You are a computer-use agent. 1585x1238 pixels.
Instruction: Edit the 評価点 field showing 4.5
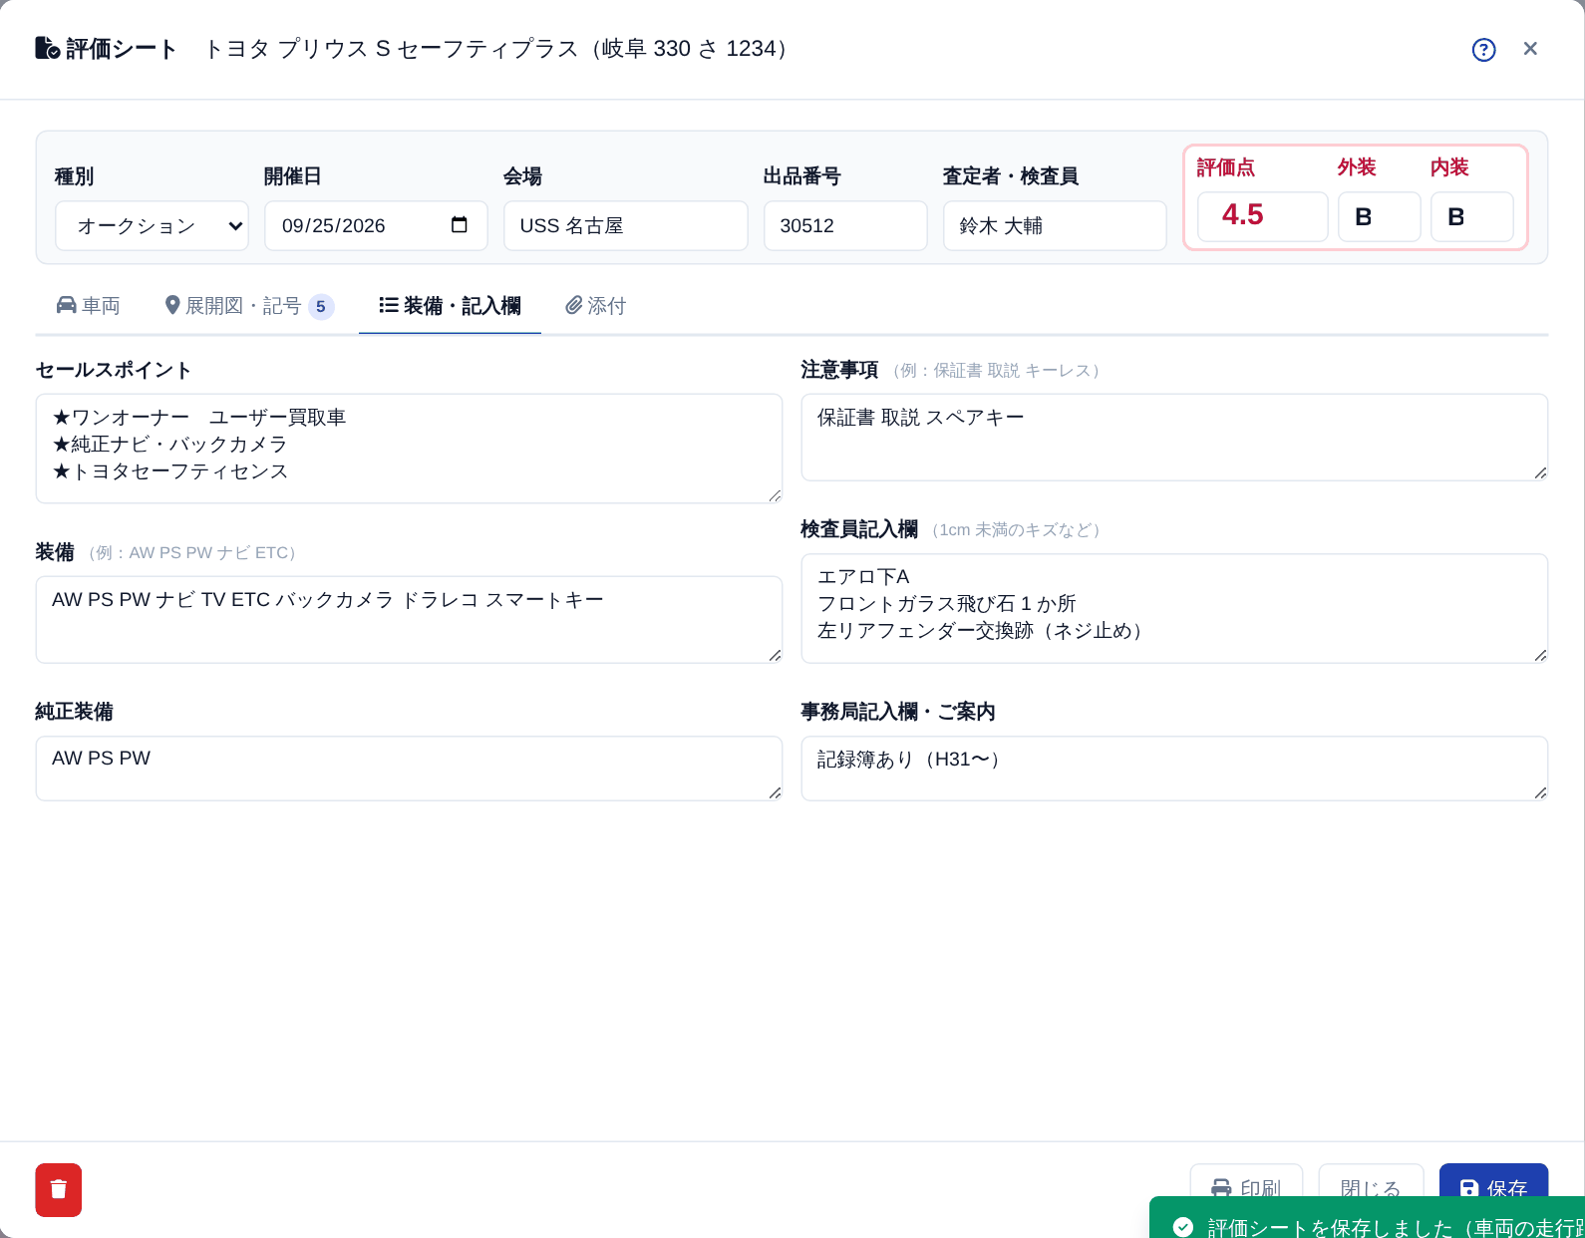[1262, 216]
